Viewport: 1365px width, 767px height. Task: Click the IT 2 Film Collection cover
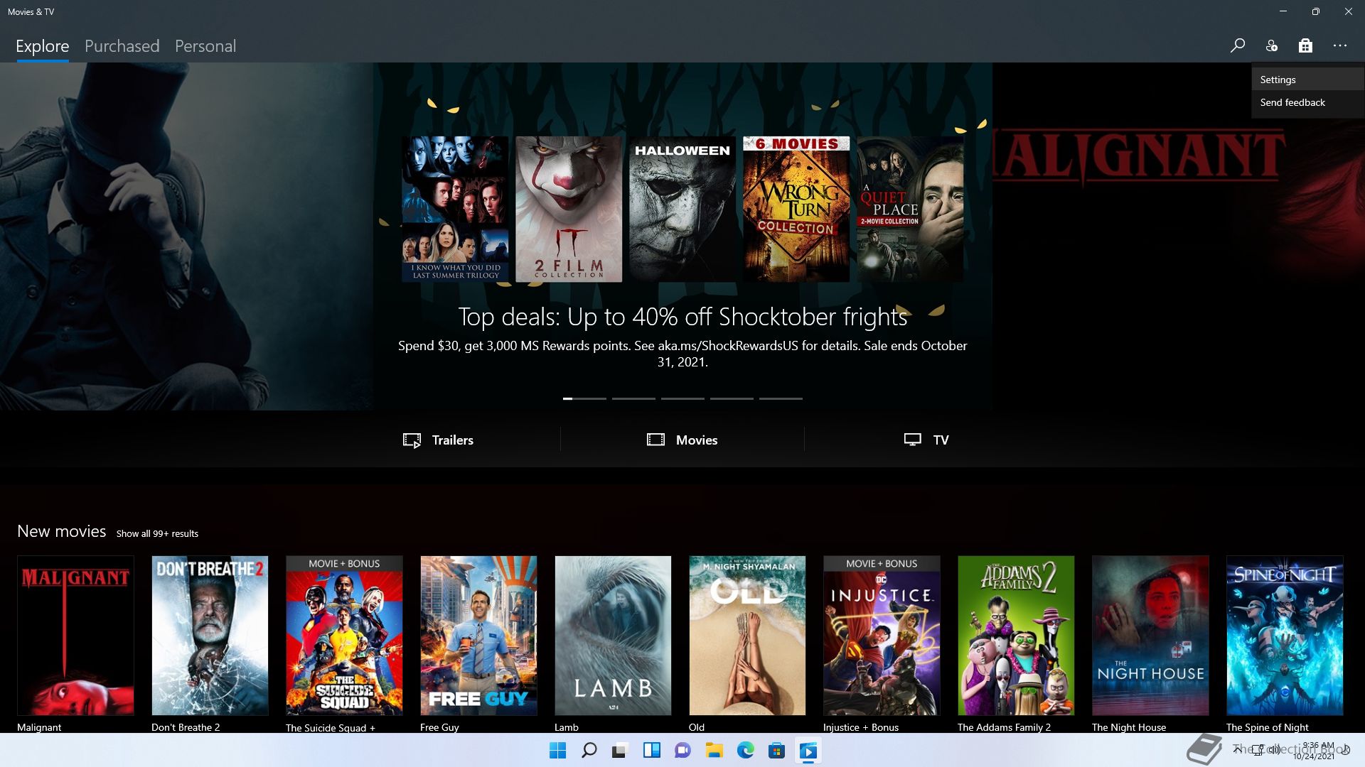569,209
